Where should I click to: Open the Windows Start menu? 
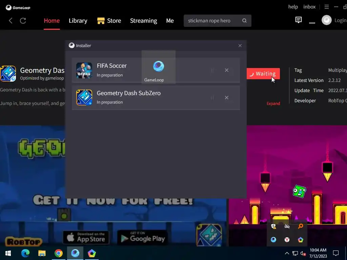click(x=8, y=253)
